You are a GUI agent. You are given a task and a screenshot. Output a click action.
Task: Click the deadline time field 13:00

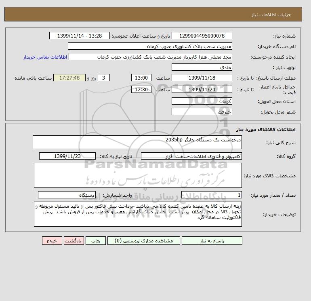[x=141, y=78]
